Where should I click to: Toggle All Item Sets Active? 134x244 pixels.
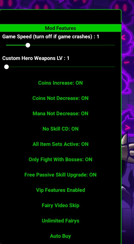point(60,144)
